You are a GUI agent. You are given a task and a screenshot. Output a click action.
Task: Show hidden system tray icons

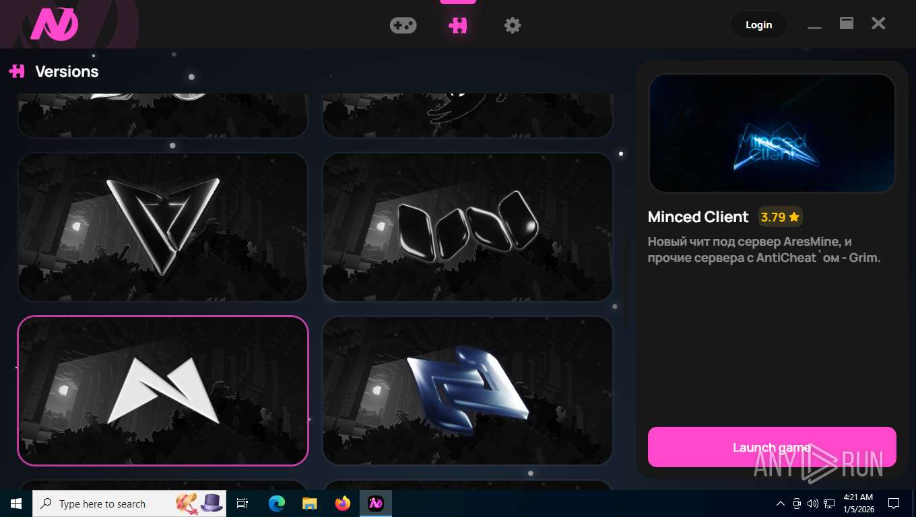pyautogui.click(x=781, y=504)
